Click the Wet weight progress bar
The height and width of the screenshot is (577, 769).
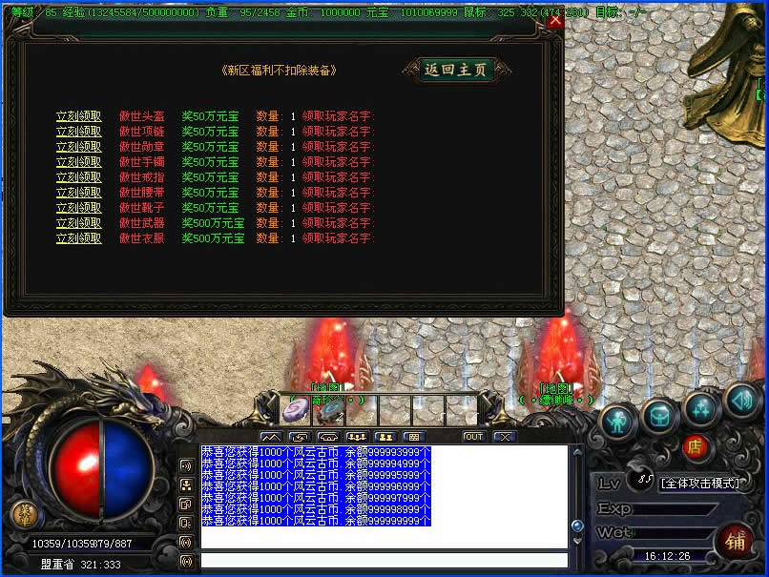(x=675, y=533)
